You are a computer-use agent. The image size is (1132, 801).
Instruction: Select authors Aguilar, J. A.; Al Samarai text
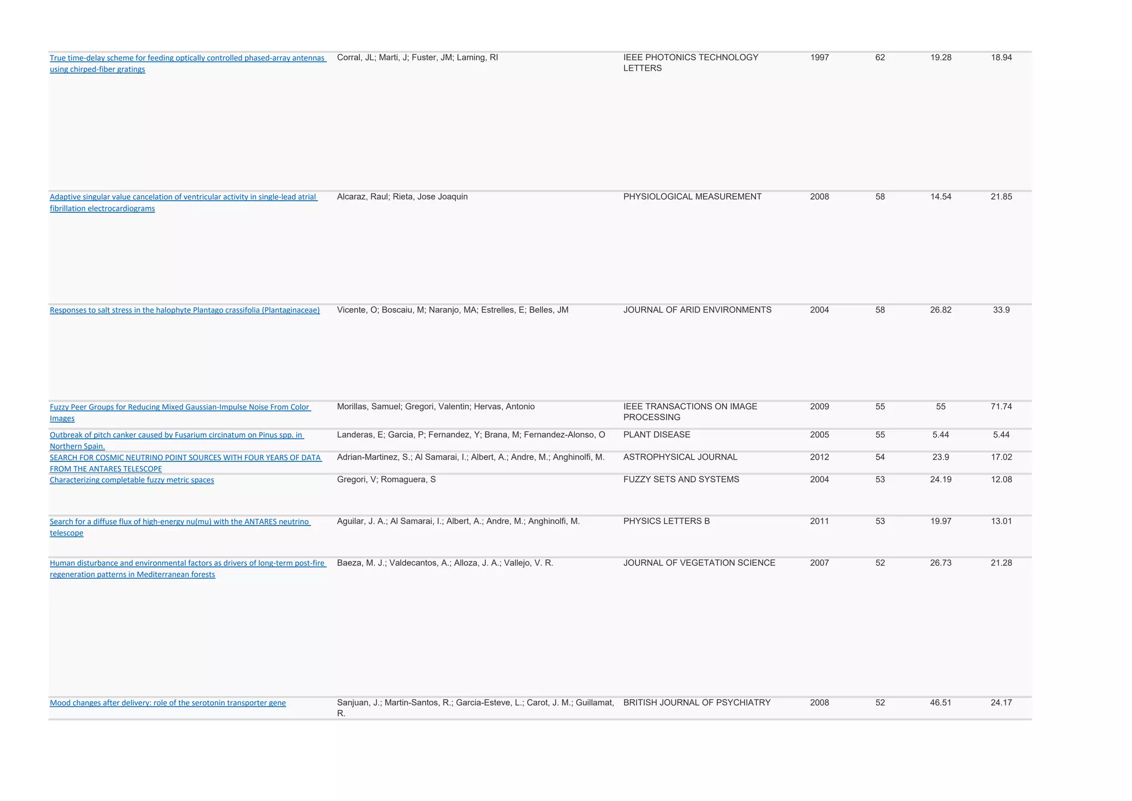(458, 521)
